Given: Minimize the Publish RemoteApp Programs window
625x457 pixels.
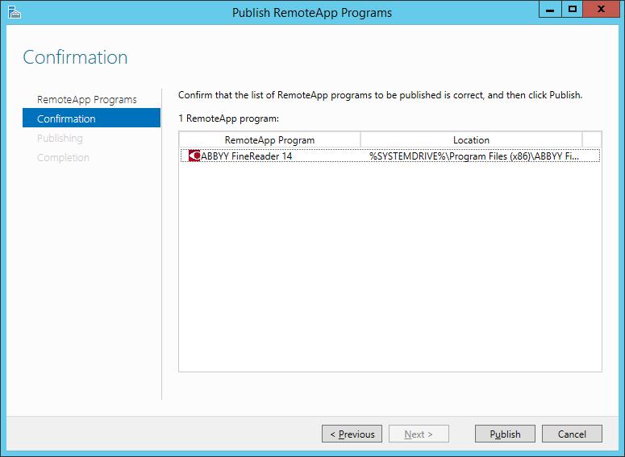Looking at the screenshot, I should coord(550,9).
